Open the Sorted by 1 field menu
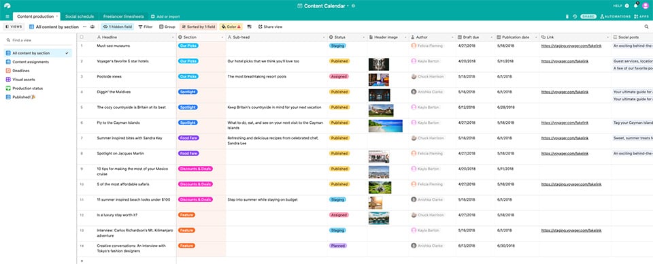Screen dimensions: 653x264 (199, 27)
